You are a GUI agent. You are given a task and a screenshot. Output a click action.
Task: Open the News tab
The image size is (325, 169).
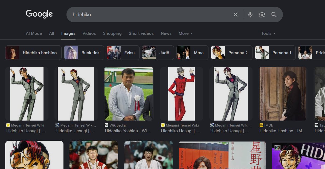pos(166,33)
